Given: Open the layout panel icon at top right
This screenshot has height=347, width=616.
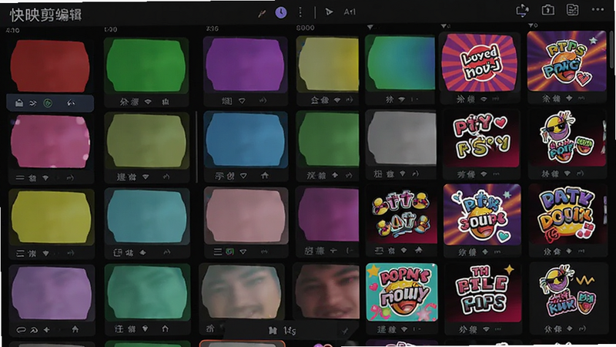Looking at the screenshot, I should [x=572, y=10].
